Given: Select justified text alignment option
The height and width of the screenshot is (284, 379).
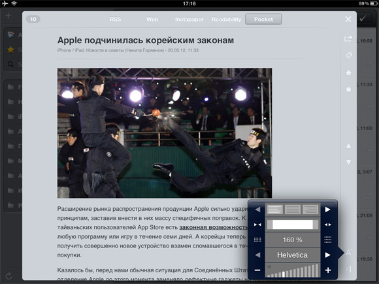Looking at the screenshot, I should tap(293, 210).
